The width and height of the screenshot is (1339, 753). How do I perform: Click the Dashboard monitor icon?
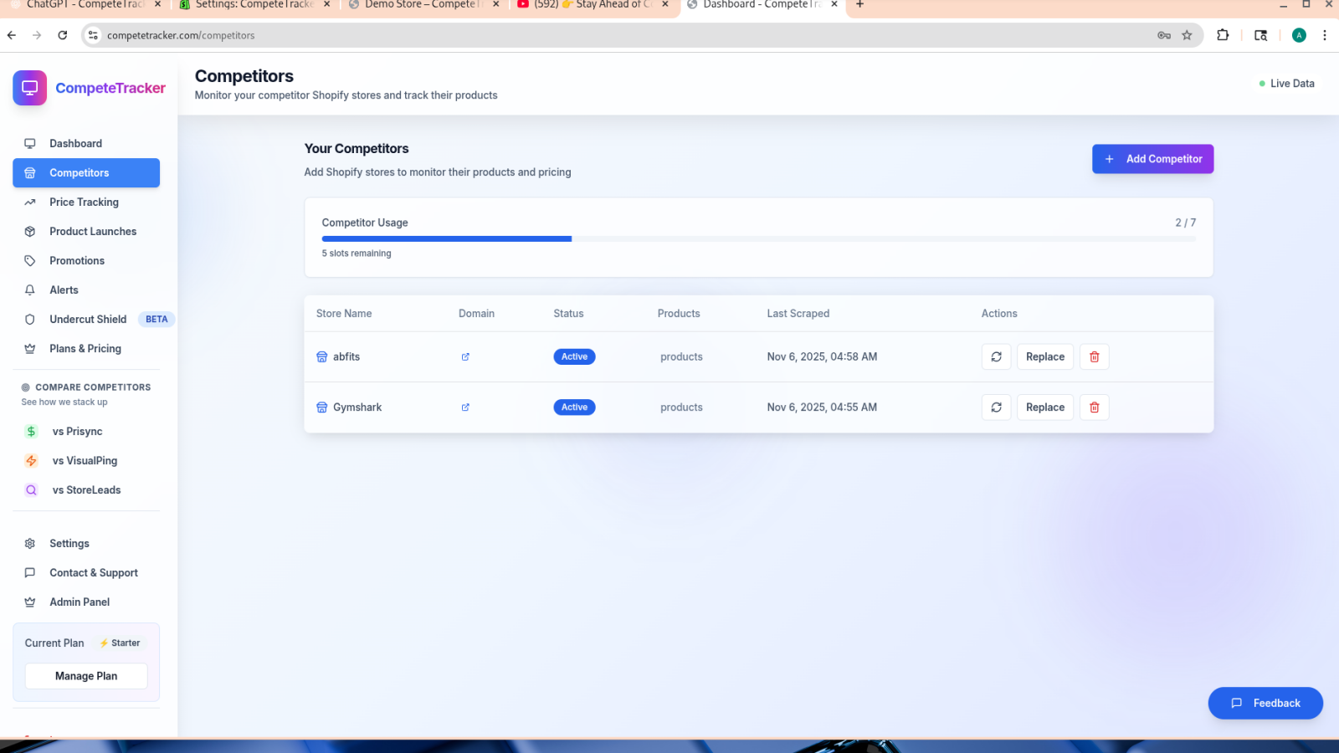click(30, 143)
